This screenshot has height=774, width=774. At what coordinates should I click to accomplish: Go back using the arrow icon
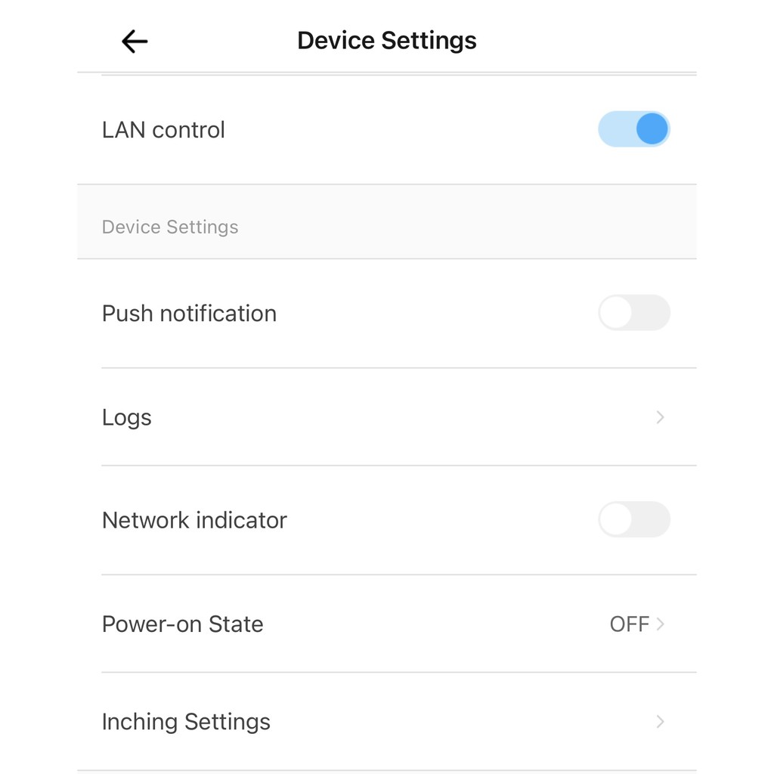[135, 42]
